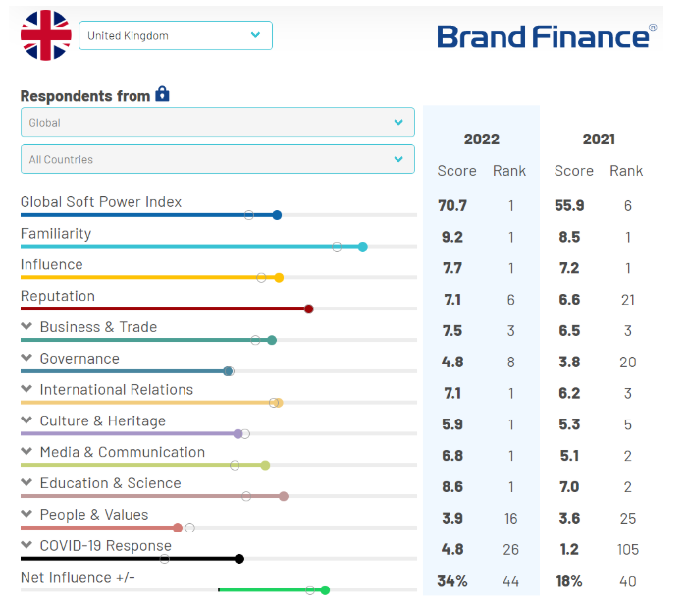Expand the Governance category chevron
The image size is (688, 616).
tap(26, 359)
